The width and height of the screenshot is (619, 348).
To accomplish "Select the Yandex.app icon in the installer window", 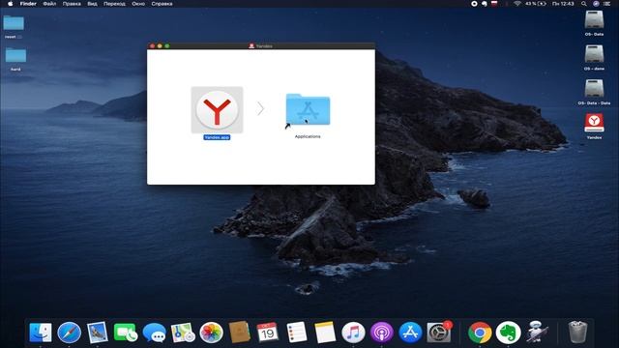I will 217,110.
